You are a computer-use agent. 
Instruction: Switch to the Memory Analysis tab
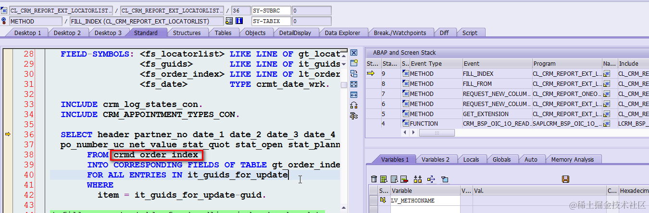pos(572,159)
